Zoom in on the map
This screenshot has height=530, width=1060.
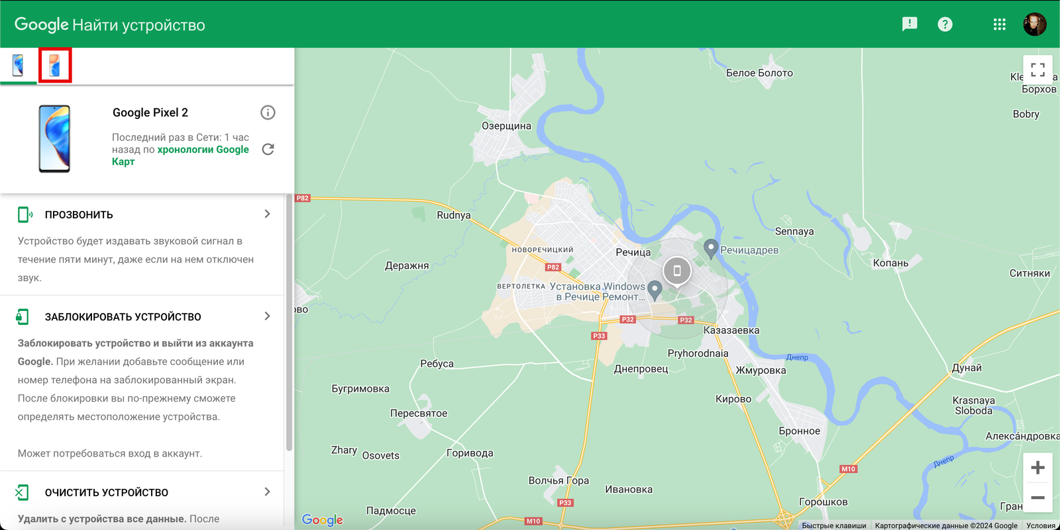click(x=1038, y=468)
